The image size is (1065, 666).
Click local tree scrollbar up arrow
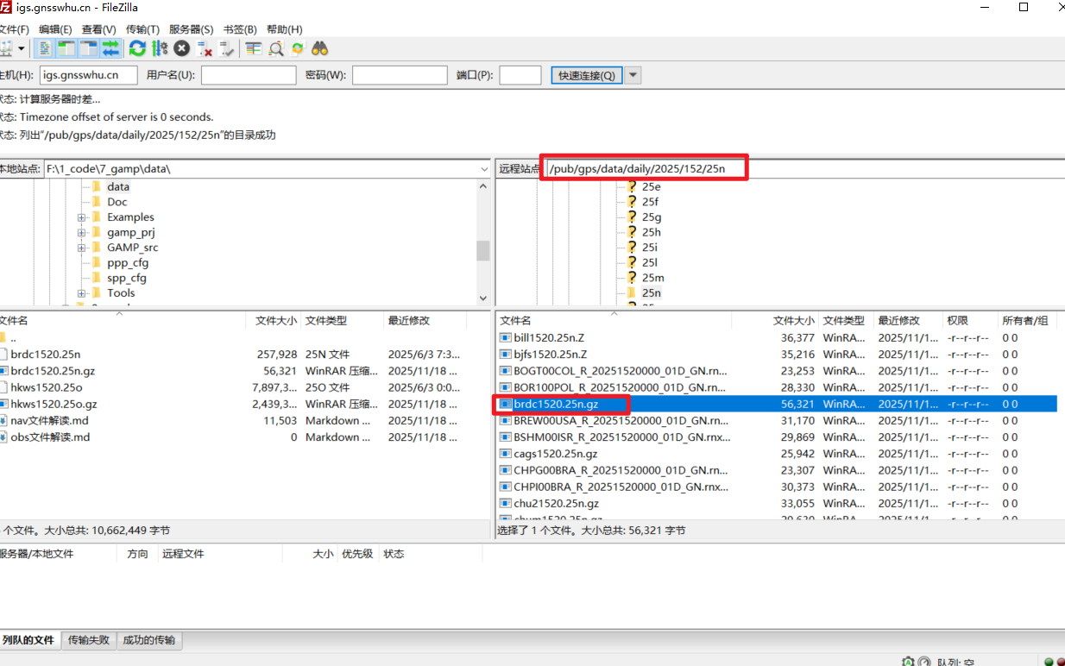tap(483, 185)
